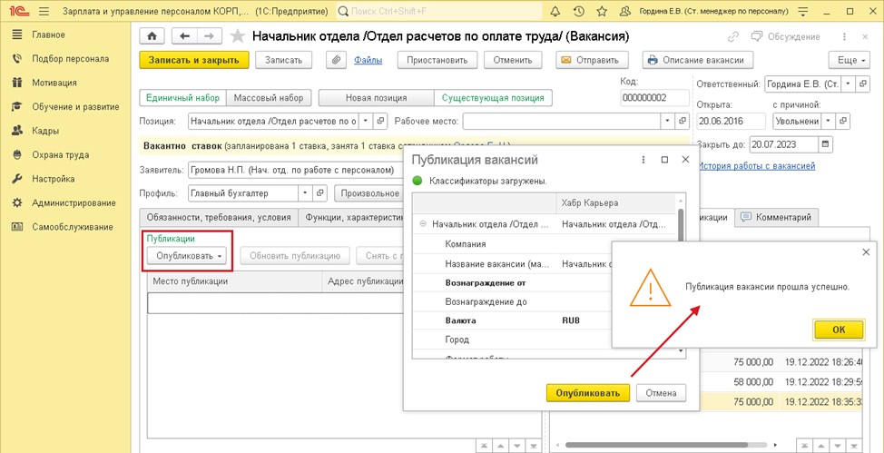The height and width of the screenshot is (453, 884).
Task: Click Приостановить button
Action: click(x=437, y=60)
